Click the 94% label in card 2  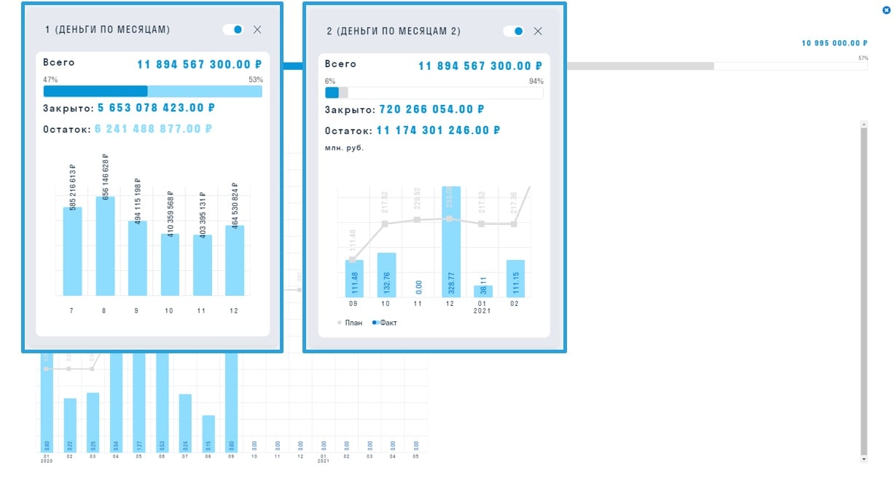(536, 81)
